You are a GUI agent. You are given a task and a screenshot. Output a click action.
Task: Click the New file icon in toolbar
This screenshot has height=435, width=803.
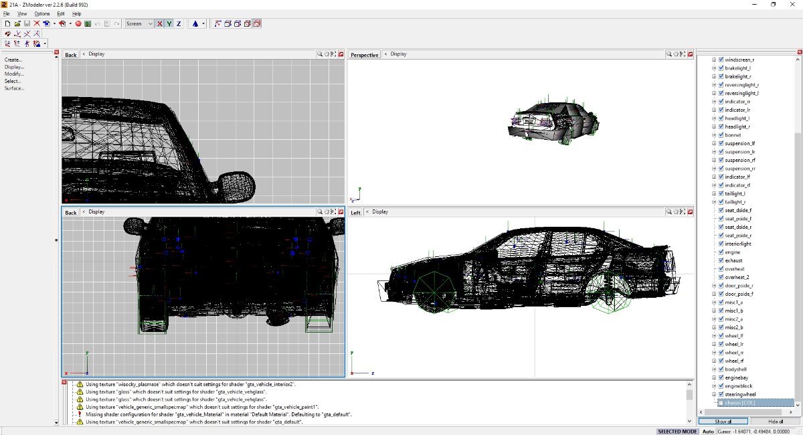(x=7, y=23)
